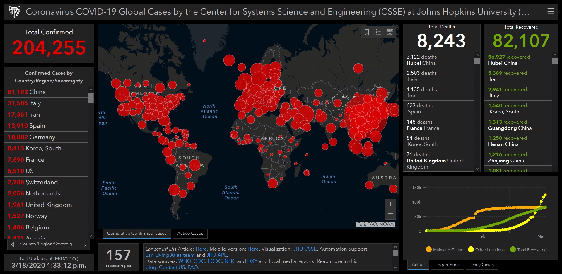Viewport: 562px width, 274px height.
Task: Click the Johns Hopkins shield logo
Action: [14, 12]
